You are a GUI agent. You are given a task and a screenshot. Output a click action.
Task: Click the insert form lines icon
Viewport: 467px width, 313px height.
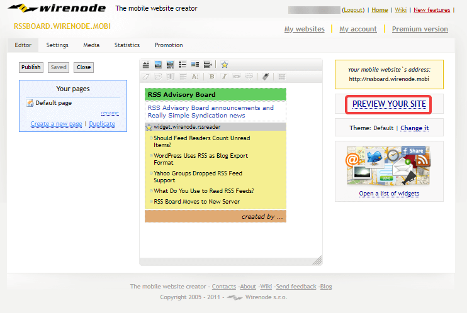pos(207,65)
